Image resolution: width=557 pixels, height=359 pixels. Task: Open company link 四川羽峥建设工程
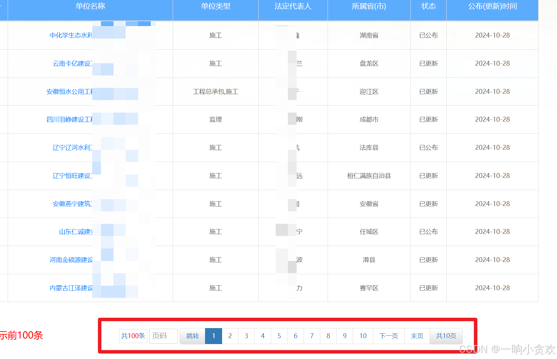coord(70,120)
